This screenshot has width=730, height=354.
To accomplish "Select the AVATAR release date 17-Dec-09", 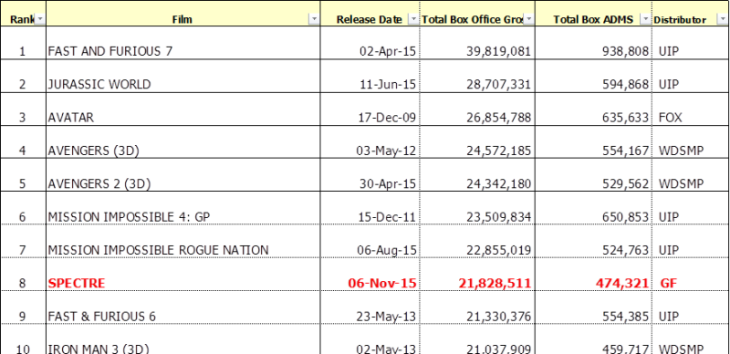I will [x=370, y=109].
